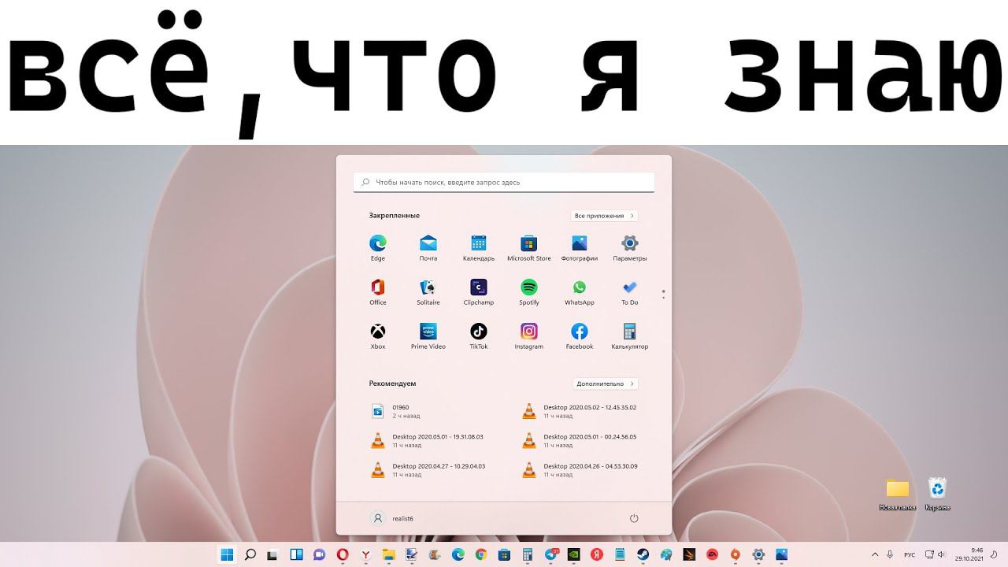Open EA app on taskbar
The image size is (1008, 567).
click(713, 554)
